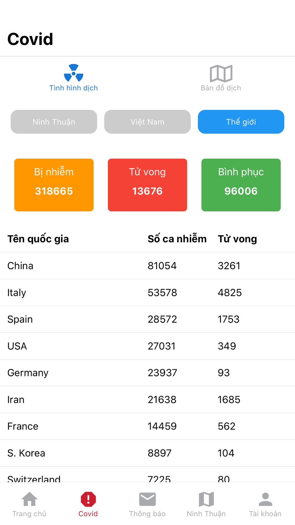Tap the Số ca nhiễm column header
The image size is (295, 525).
click(177, 239)
